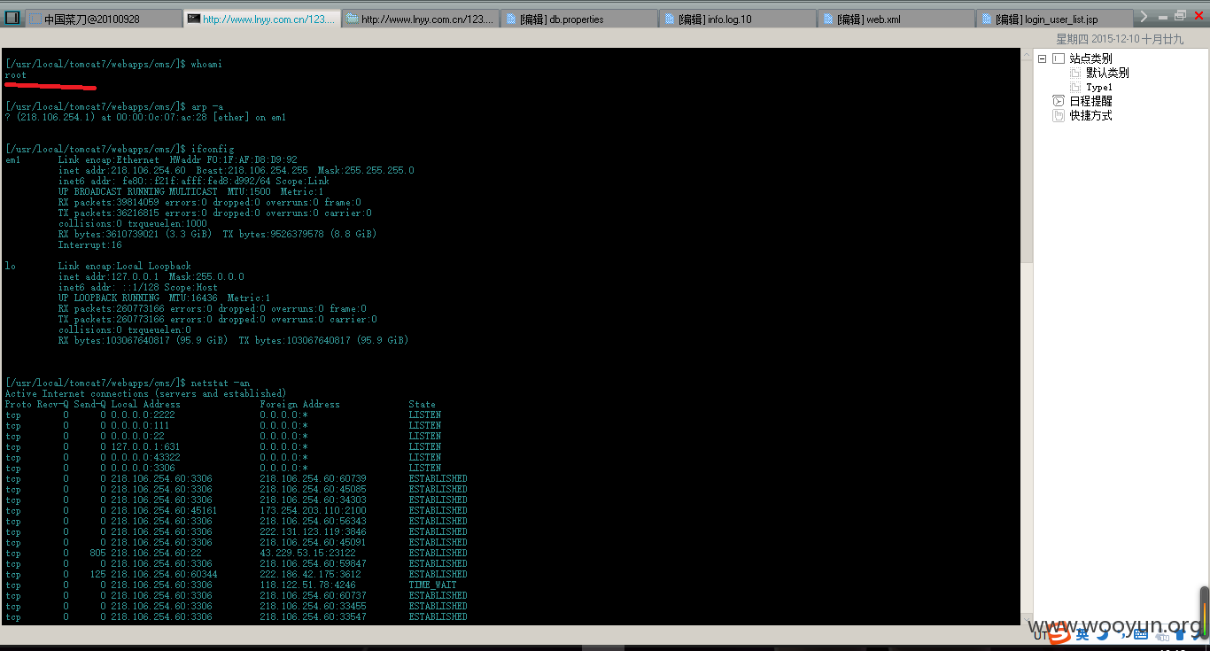
Task: Click the whoami command line
Action: (x=114, y=64)
